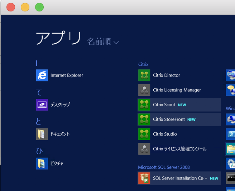The height and width of the screenshot is (191, 235).
Task: Click the Citrix Director text
Action: 167,75
